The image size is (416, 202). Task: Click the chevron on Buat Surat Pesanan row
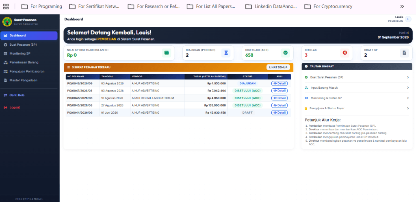pos(408,77)
